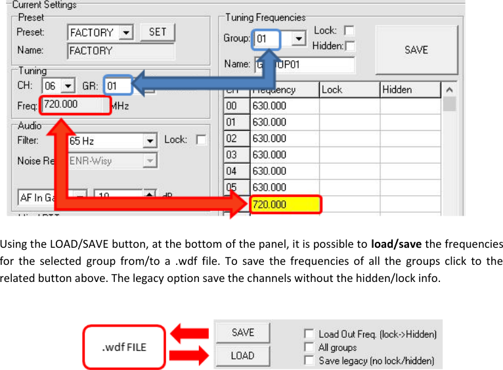Viewport: 503px width, 370px height.
Task: Select channel 00 frequency 630.000 cell
Action: [284, 106]
